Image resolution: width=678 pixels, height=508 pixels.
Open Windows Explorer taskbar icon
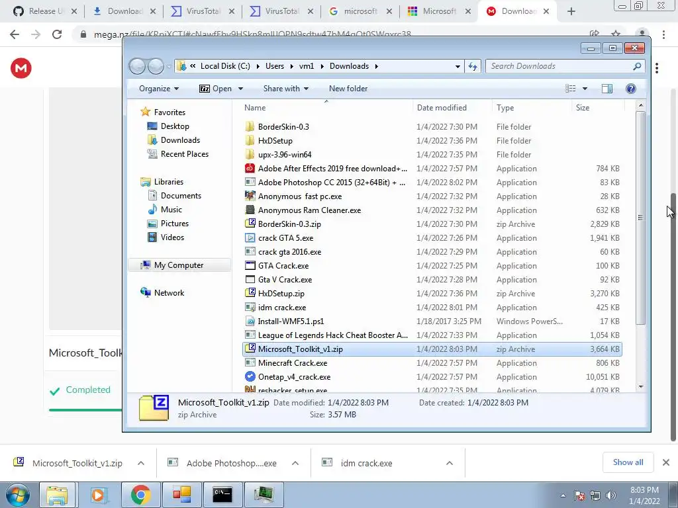click(57, 495)
